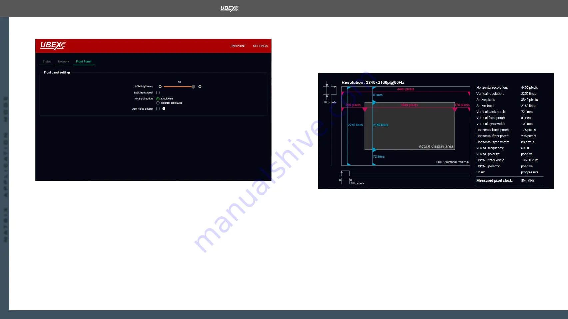Select the Front Panel tab
The width and height of the screenshot is (568, 319).
(84, 62)
